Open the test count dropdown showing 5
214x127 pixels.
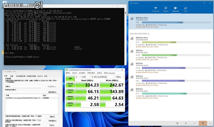(x=78, y=77)
